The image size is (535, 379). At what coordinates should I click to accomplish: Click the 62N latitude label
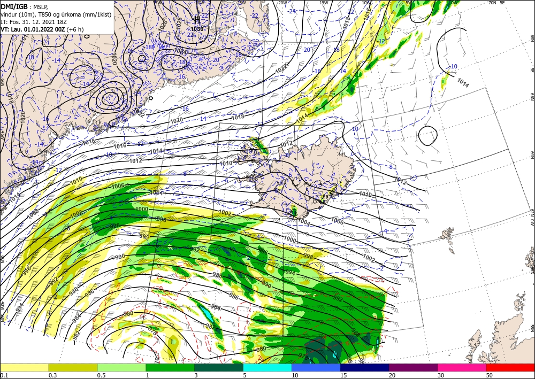pos(532,213)
